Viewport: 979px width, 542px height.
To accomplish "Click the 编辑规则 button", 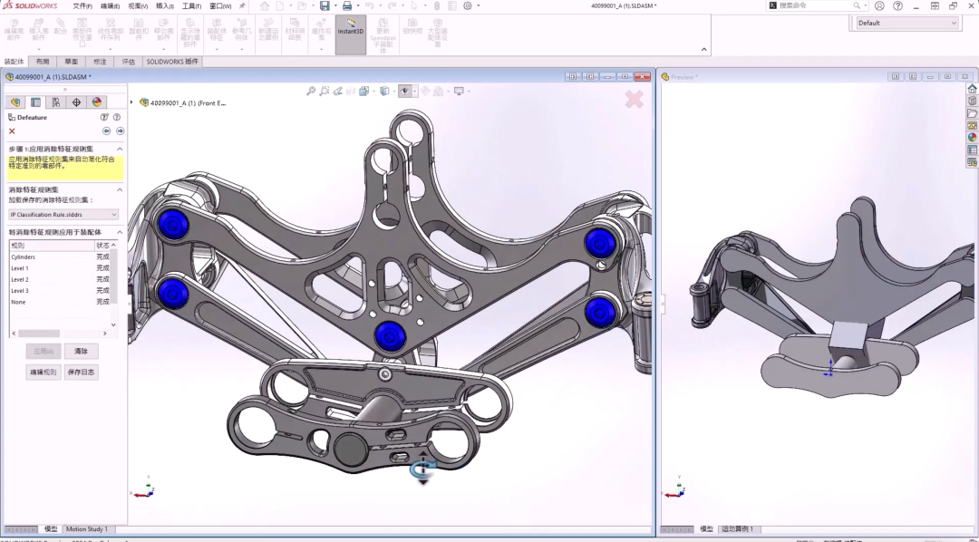I will coord(44,373).
